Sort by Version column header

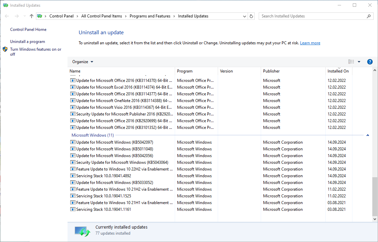pyautogui.click(x=239, y=71)
